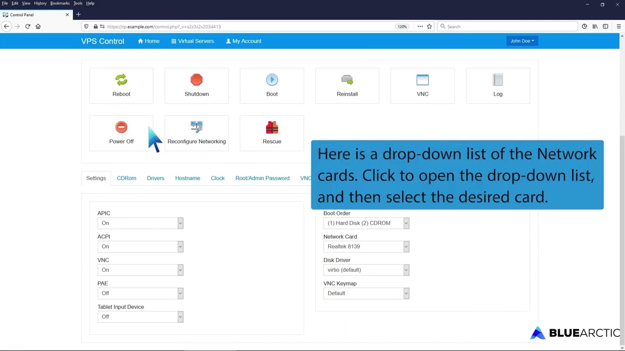Click in the browser Search field

(x=507, y=26)
